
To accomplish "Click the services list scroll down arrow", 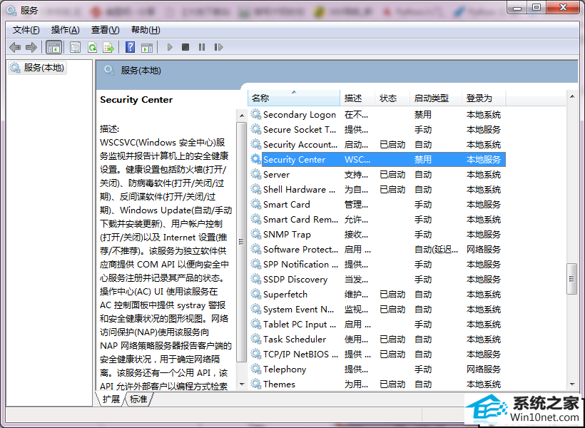I will point(572,384).
